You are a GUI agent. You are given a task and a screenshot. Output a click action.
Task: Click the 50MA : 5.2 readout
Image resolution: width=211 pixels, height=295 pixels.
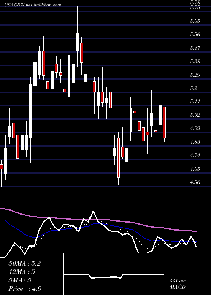[24, 263]
